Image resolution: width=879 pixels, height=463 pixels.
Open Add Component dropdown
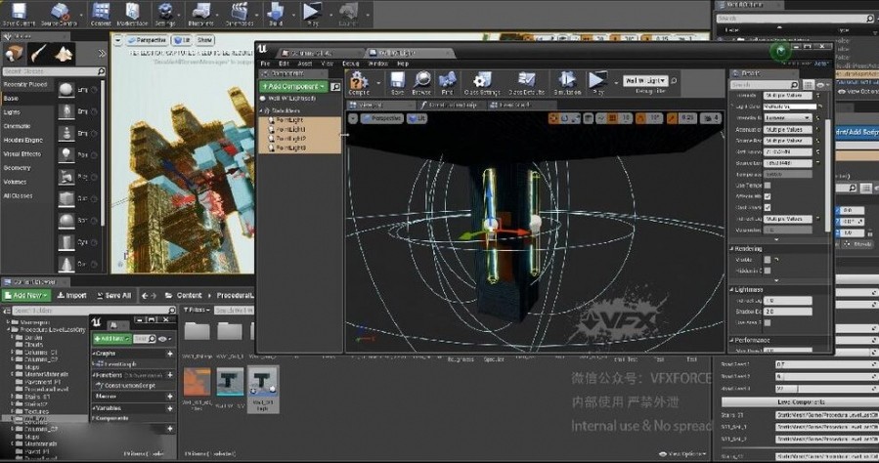pyautogui.click(x=293, y=87)
